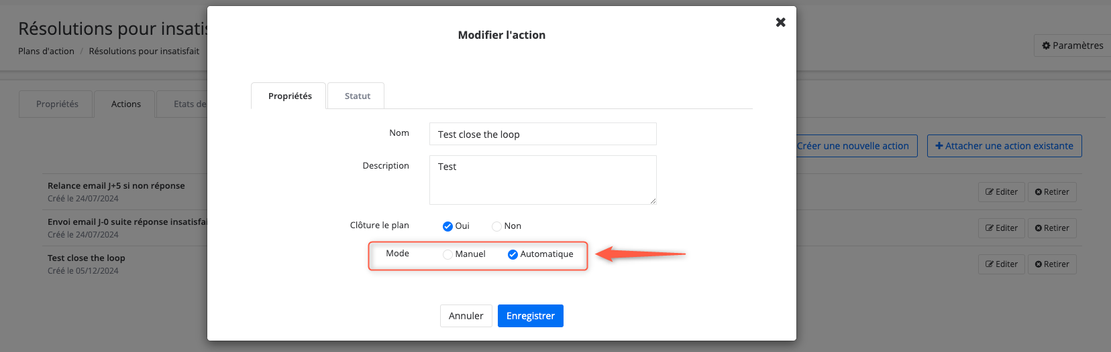The width and height of the screenshot is (1111, 352).
Task: Remove the Test close the loop action
Action: click(x=1051, y=264)
